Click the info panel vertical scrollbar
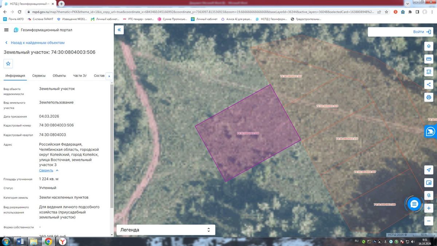437x246 pixels. coord(112,146)
